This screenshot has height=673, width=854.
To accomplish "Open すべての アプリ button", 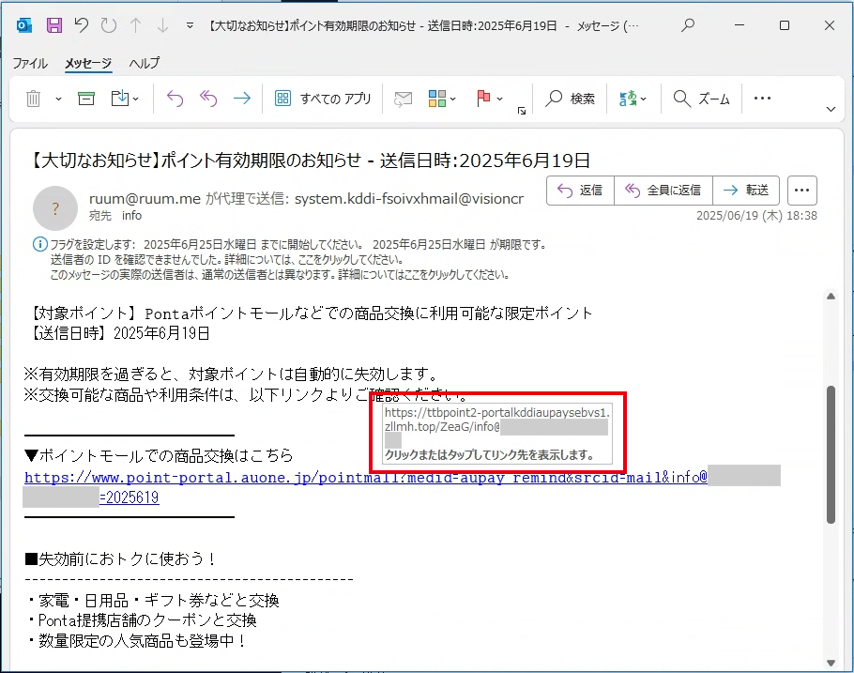I will click(323, 99).
